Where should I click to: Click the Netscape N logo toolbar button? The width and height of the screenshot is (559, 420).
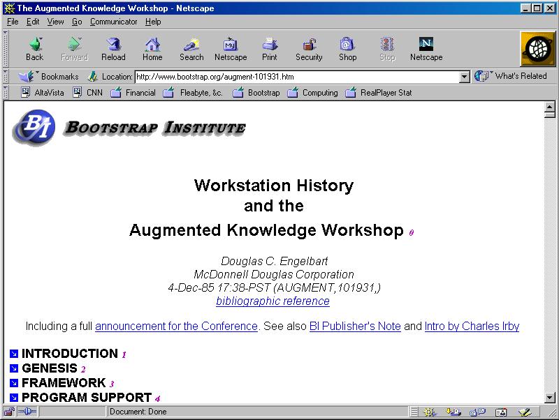(x=426, y=44)
